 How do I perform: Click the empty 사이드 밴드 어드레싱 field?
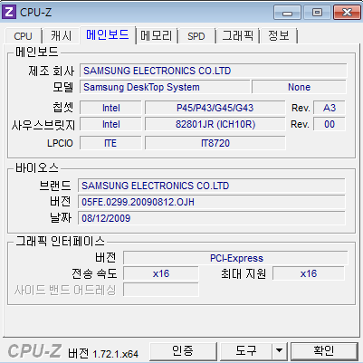161,290
